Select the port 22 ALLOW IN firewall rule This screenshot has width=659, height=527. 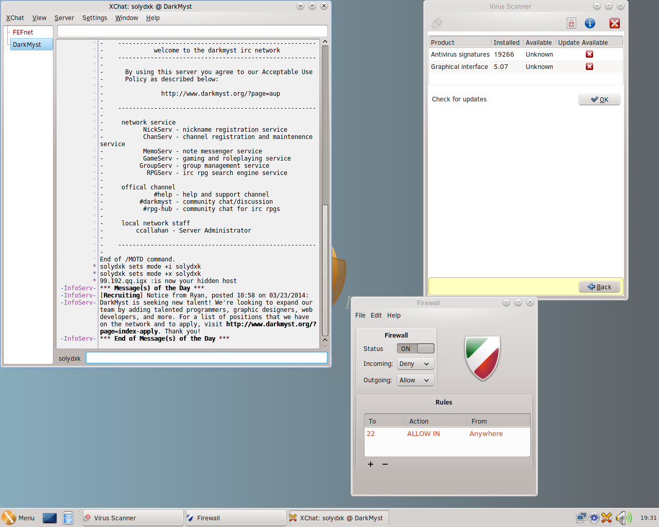pyautogui.click(x=447, y=434)
